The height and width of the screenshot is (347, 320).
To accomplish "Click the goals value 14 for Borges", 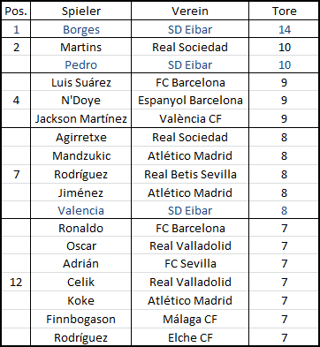I will coord(284,29).
